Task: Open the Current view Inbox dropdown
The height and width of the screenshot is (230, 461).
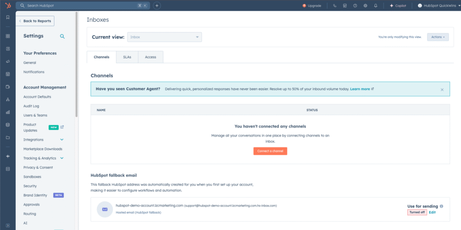Action: tap(165, 37)
